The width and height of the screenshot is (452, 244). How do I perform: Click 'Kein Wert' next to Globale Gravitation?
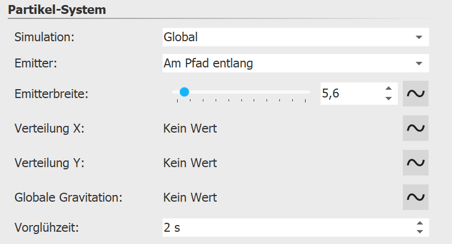point(190,198)
